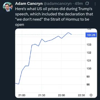The image size is (100, 100).
Task: Click the 103 price axis label
Action: click(89, 45)
